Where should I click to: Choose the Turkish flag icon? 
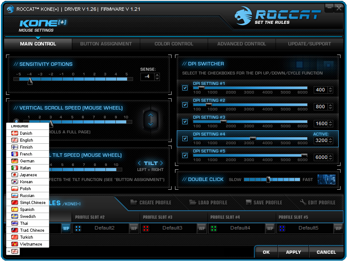click(15, 237)
